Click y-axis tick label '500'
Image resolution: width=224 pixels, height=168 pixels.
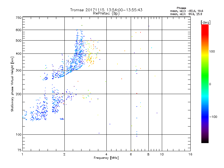(x=18, y=41)
